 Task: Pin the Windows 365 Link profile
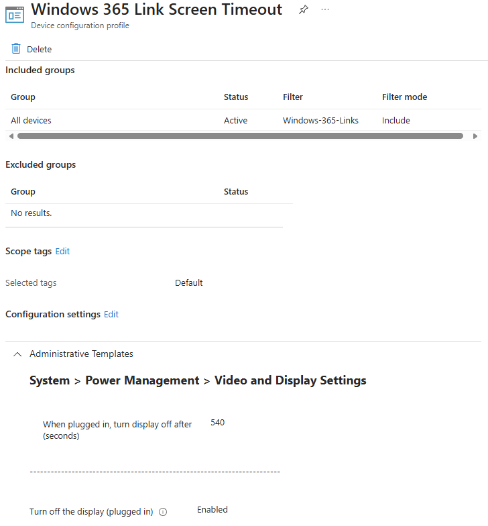(x=304, y=10)
